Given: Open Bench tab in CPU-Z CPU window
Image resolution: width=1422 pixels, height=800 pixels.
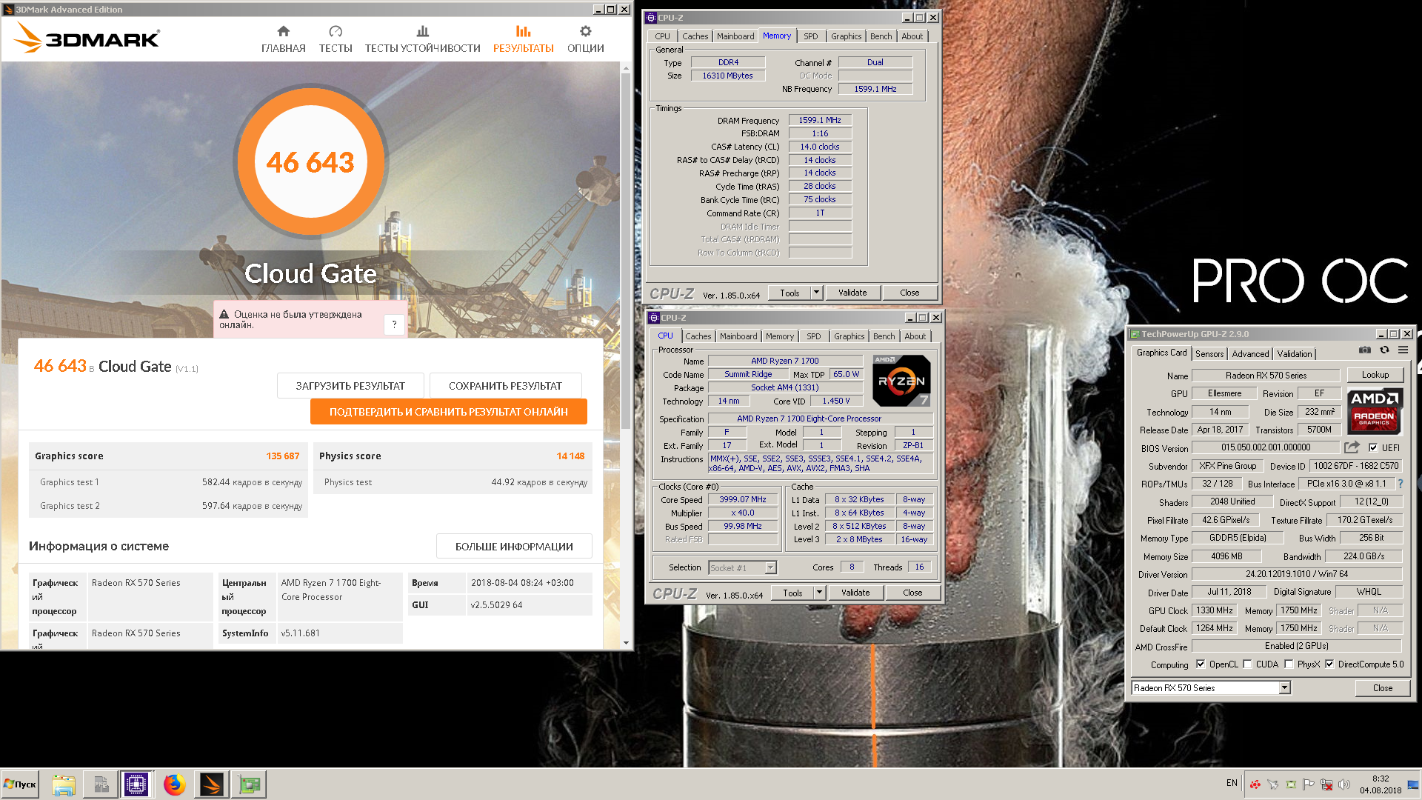Looking at the screenshot, I should 884,336.
